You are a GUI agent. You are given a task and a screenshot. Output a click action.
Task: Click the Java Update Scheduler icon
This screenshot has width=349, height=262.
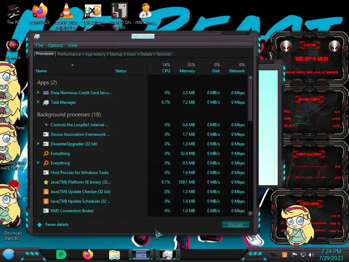tap(46, 201)
